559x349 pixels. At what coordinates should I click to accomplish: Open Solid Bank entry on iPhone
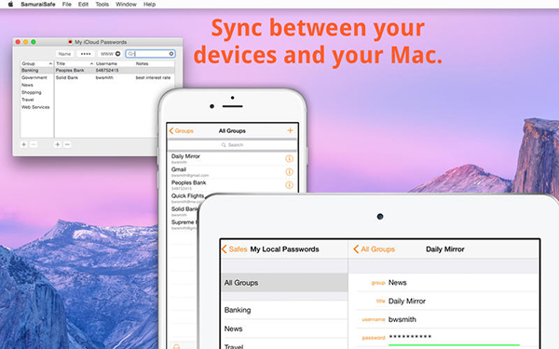click(x=184, y=211)
